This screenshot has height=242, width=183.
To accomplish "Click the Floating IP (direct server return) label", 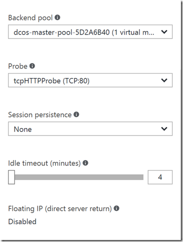I will [x=60, y=208].
